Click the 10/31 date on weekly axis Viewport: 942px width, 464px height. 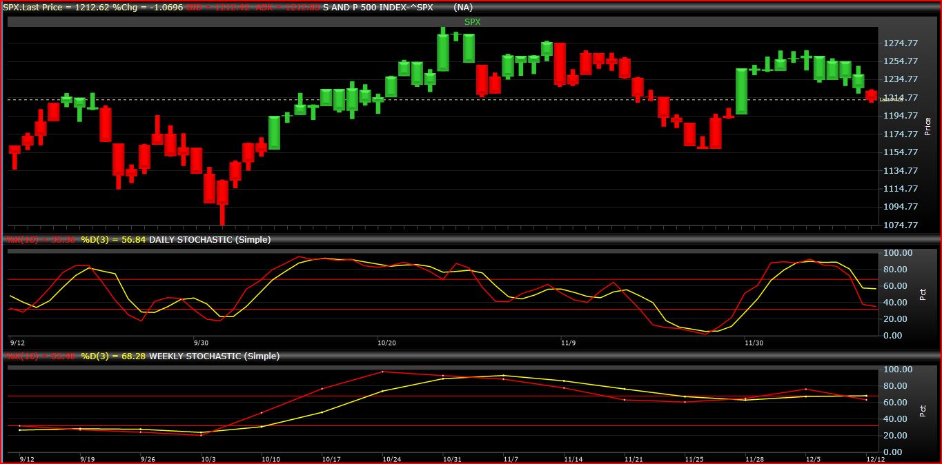451,459
